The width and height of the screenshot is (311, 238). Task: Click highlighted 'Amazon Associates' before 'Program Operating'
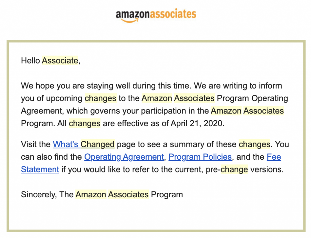pos(178,98)
